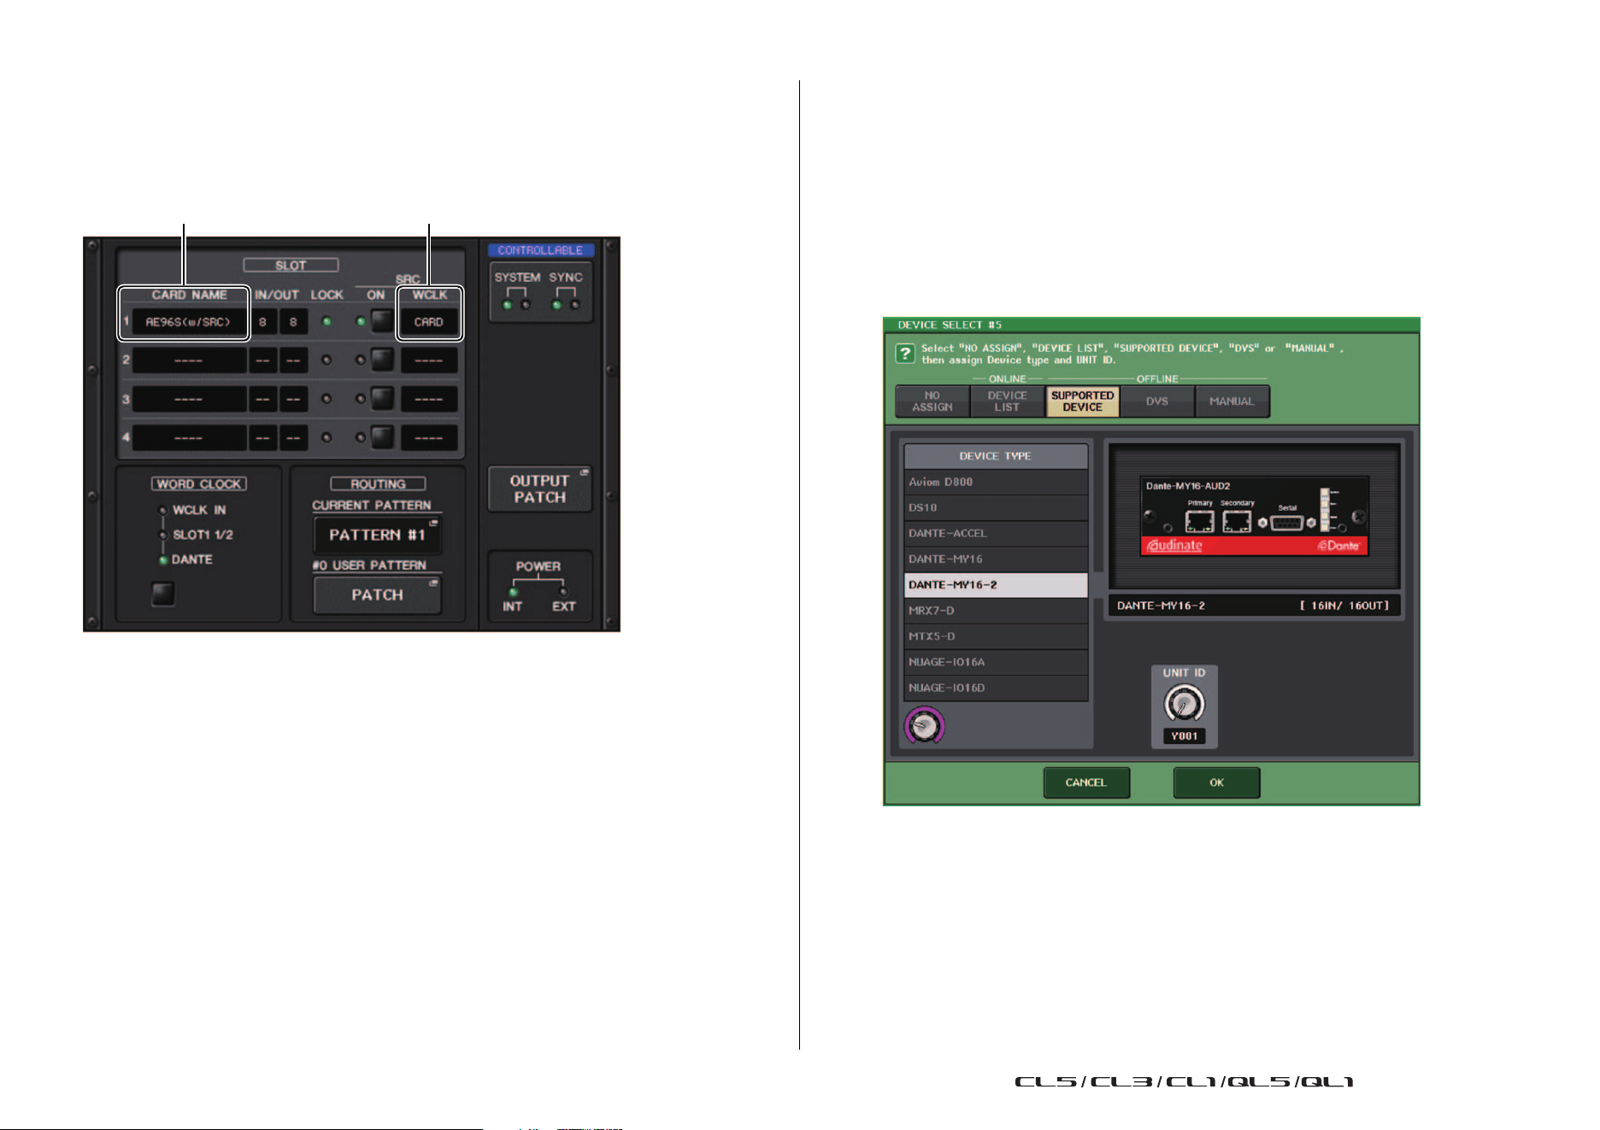Click the WCLK IN clock source indicator
The width and height of the screenshot is (1600, 1130).
point(163,511)
